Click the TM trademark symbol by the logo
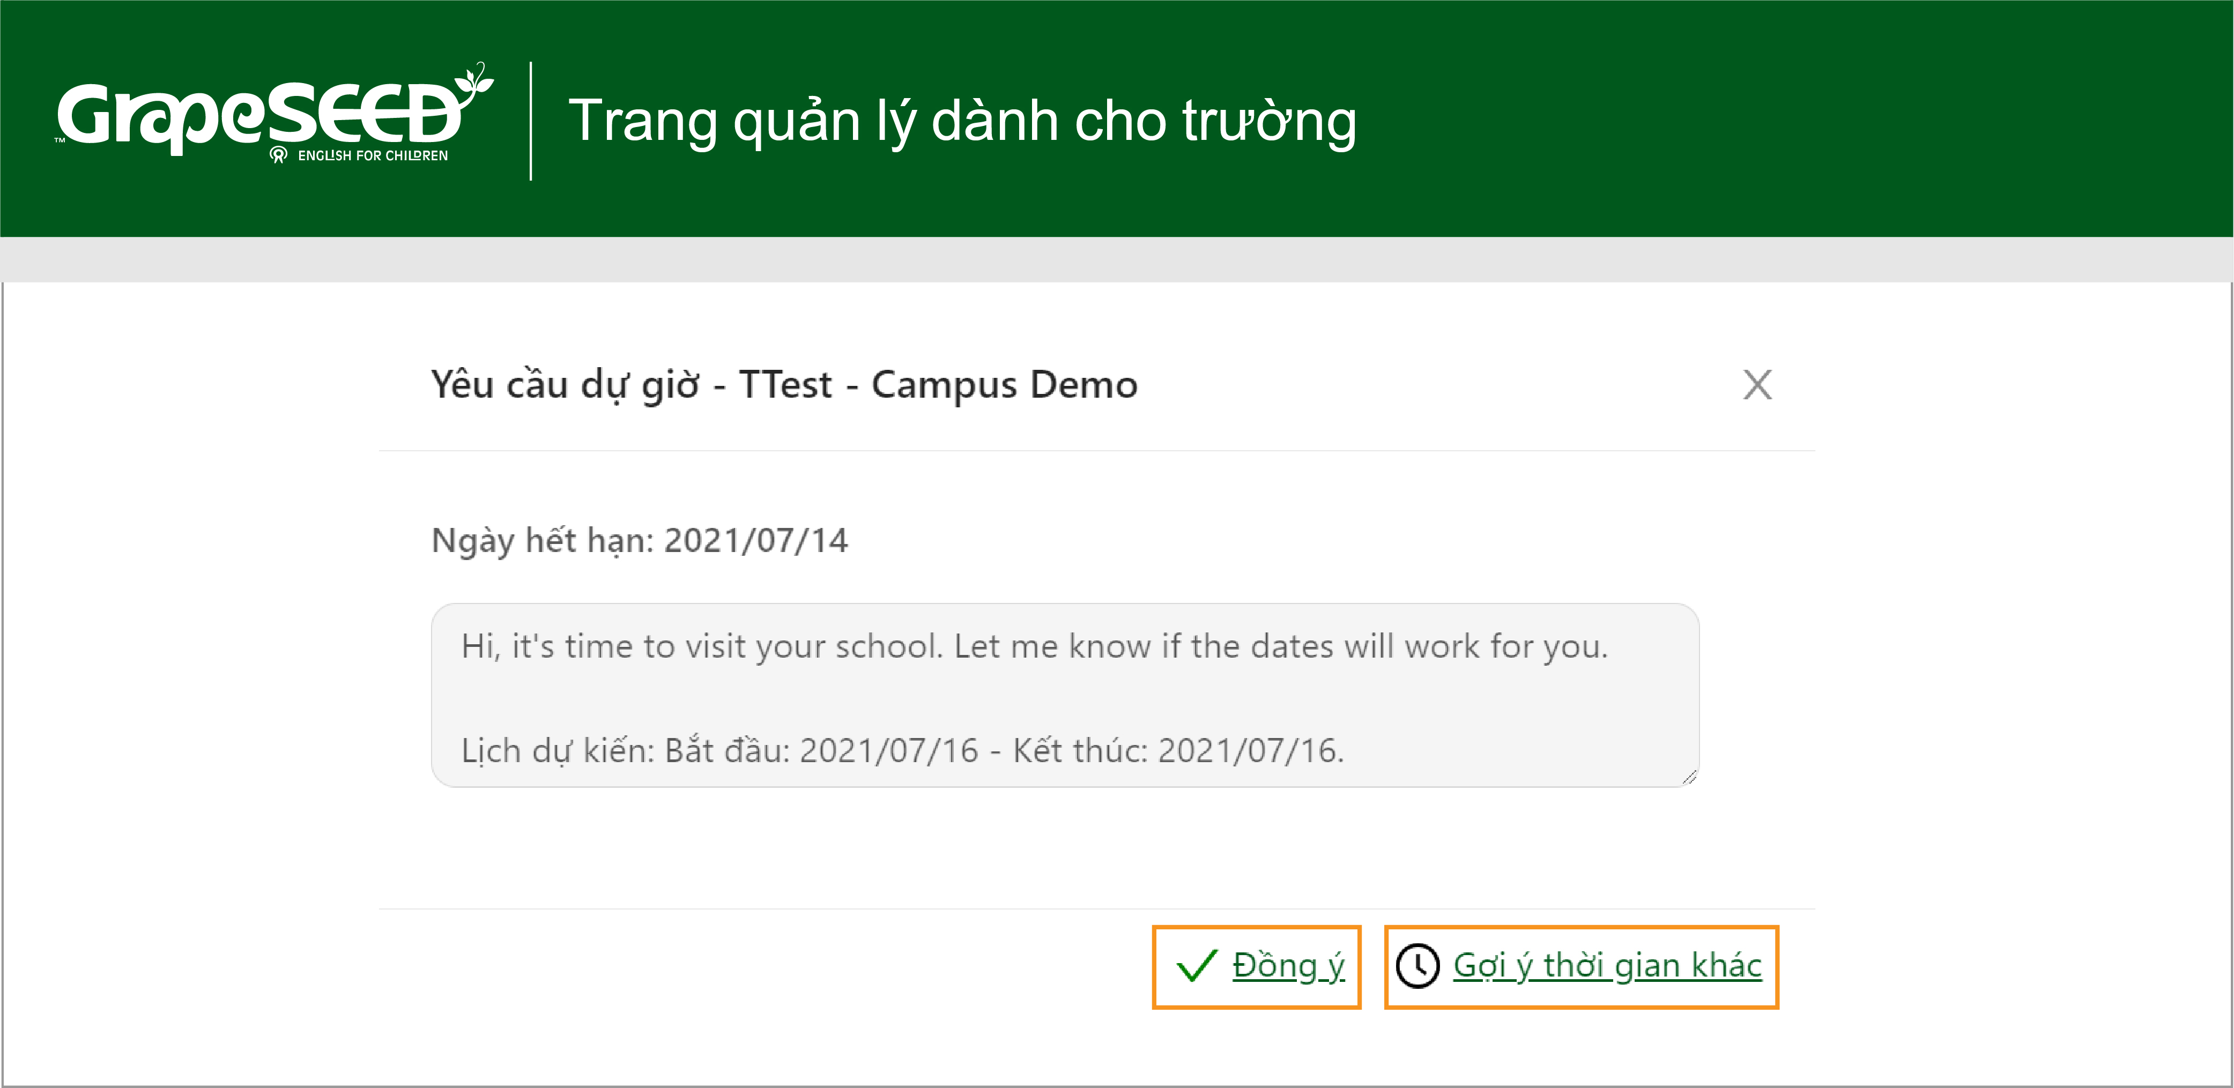This screenshot has width=2234, height=1088. (x=60, y=139)
